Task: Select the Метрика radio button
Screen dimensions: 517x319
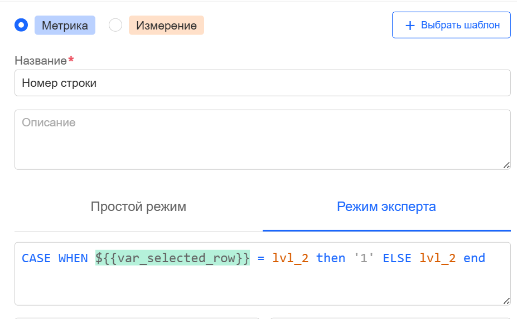Action: pos(21,25)
